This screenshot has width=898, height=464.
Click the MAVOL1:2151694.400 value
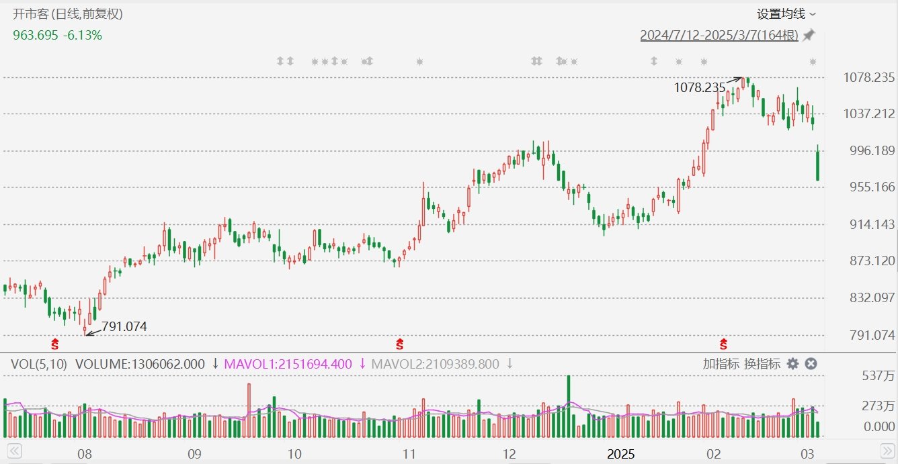(288, 364)
